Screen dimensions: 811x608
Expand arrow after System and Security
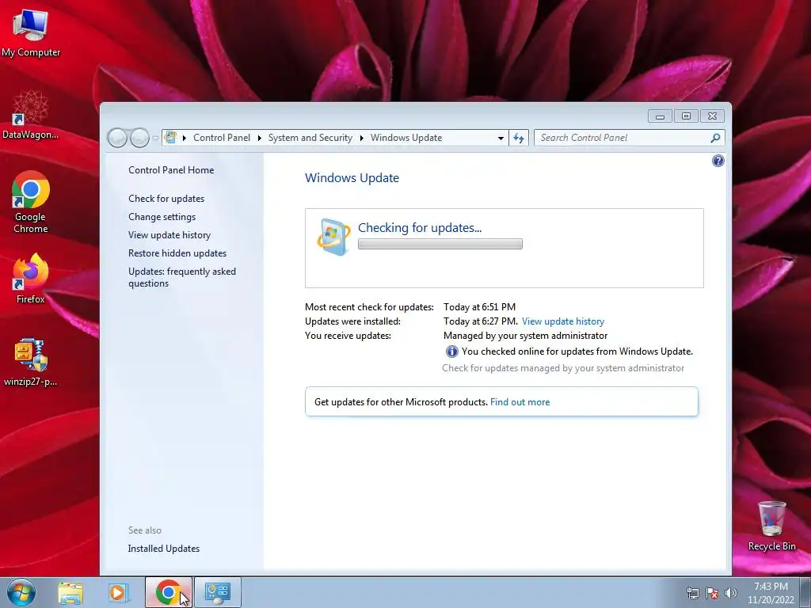pyautogui.click(x=361, y=138)
